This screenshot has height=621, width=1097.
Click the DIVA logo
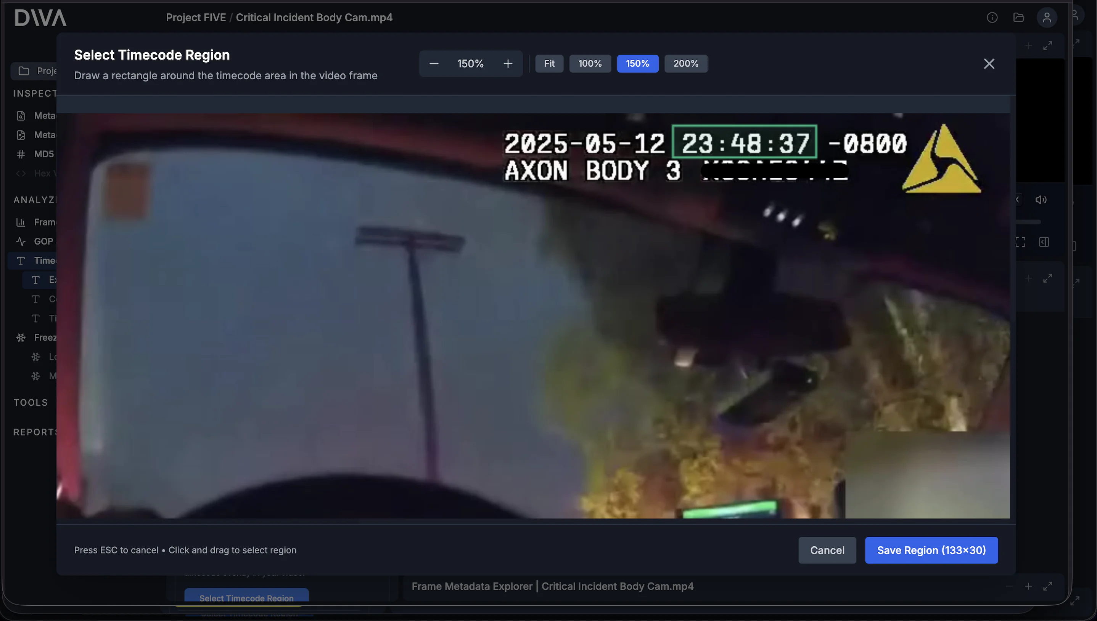[40, 18]
